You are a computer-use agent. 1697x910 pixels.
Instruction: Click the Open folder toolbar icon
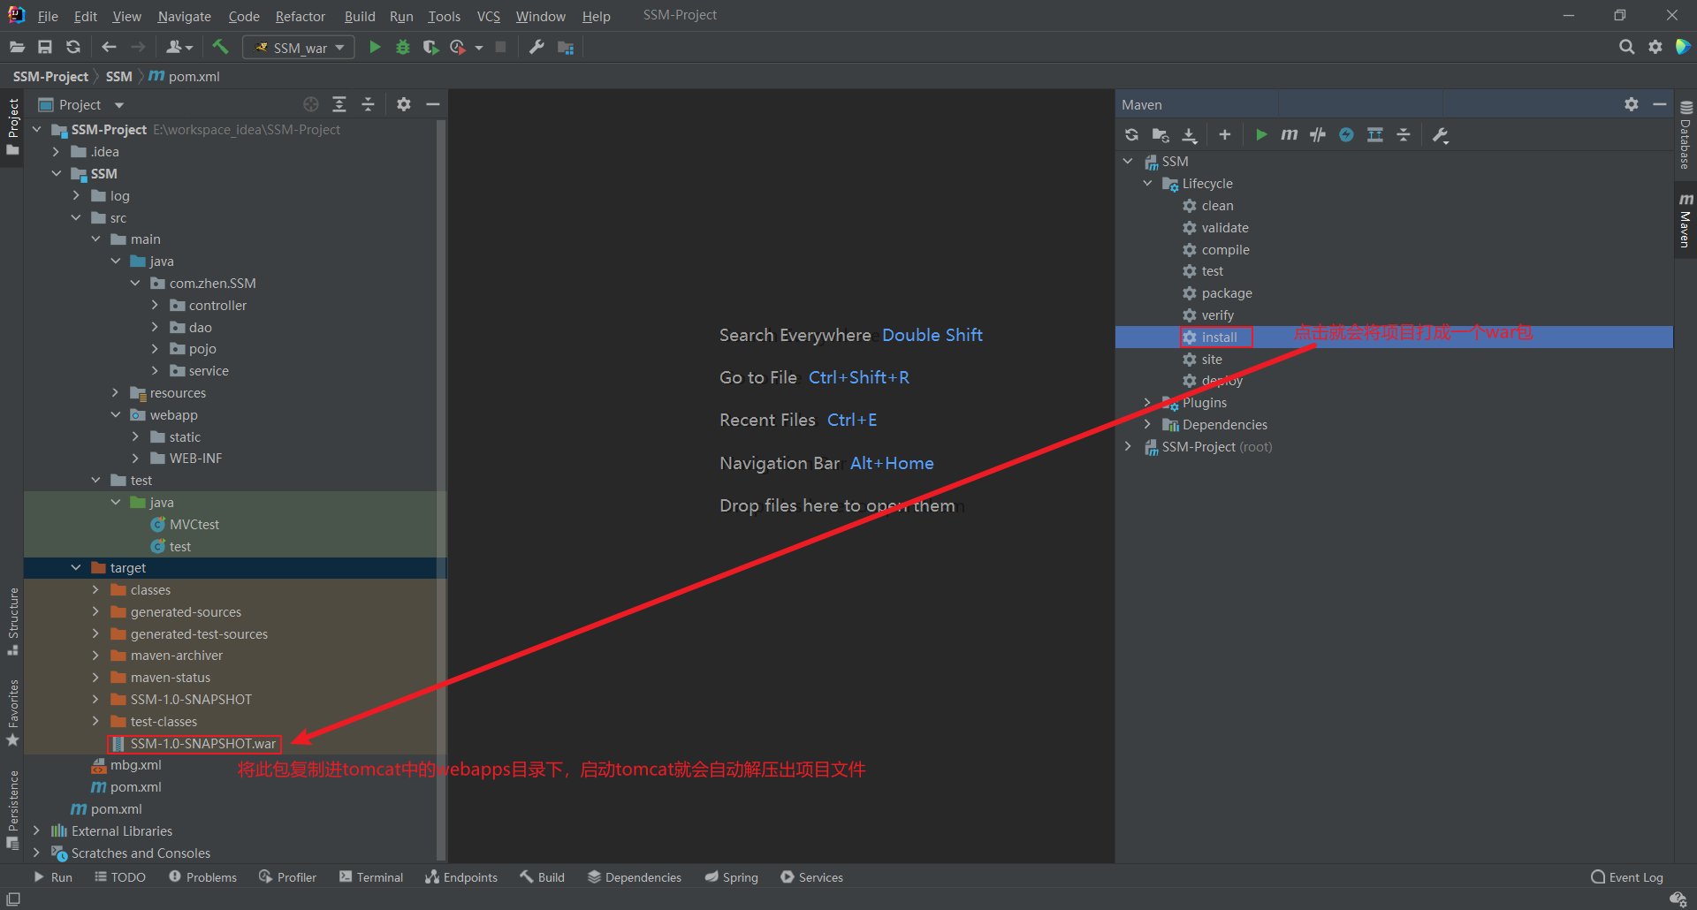17,47
